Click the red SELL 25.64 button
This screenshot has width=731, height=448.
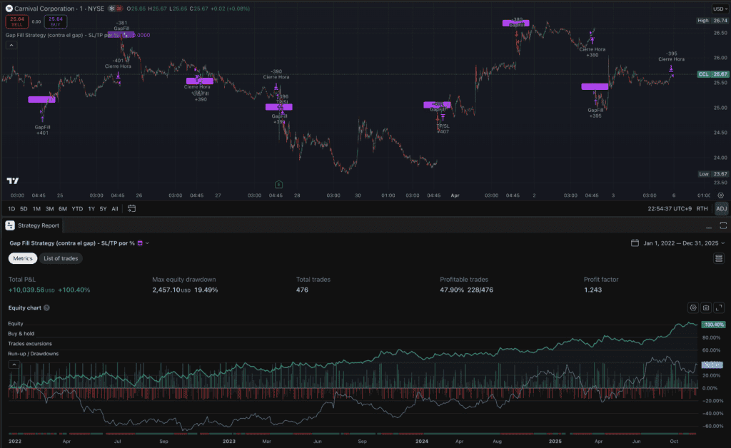pos(17,21)
